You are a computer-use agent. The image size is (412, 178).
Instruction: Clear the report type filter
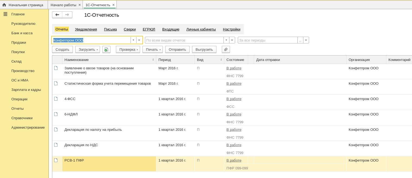(x=232, y=40)
